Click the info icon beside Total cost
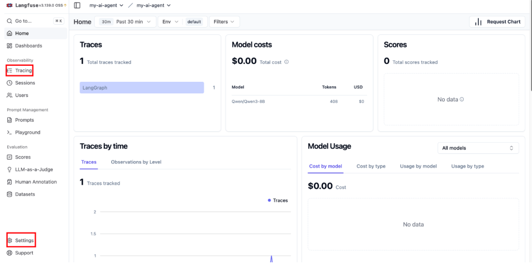 (287, 62)
